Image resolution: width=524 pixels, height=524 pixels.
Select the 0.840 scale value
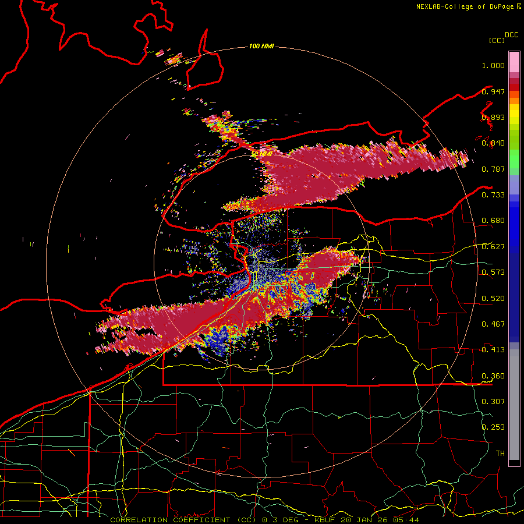pos(493,143)
